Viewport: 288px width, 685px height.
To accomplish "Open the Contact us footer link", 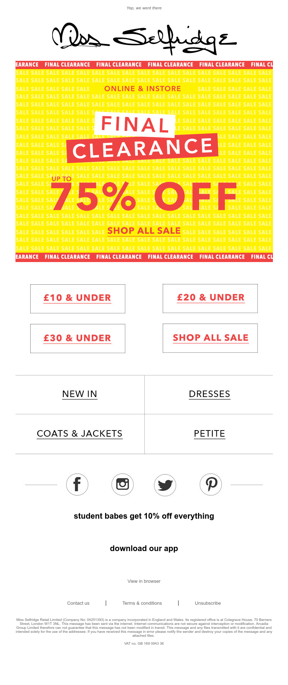I will point(78,603).
